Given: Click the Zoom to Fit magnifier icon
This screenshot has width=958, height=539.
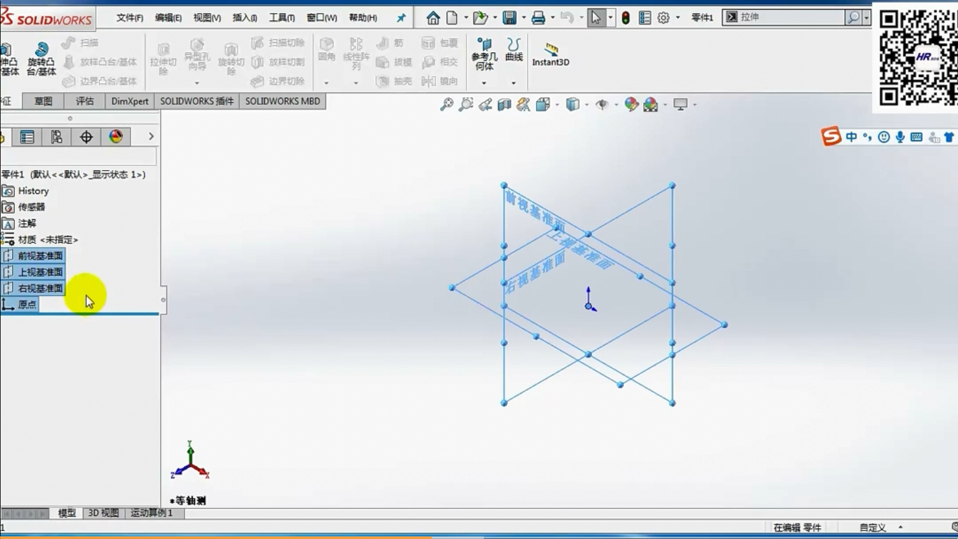Looking at the screenshot, I should coord(447,105).
